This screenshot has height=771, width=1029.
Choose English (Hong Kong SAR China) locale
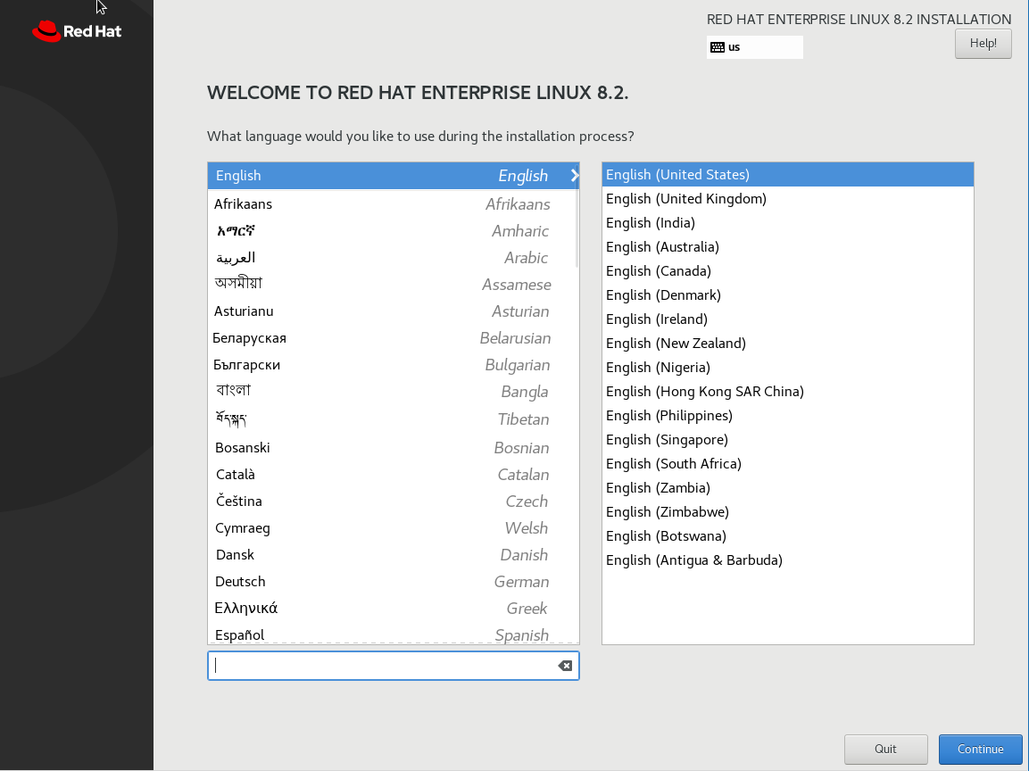pyautogui.click(x=787, y=392)
